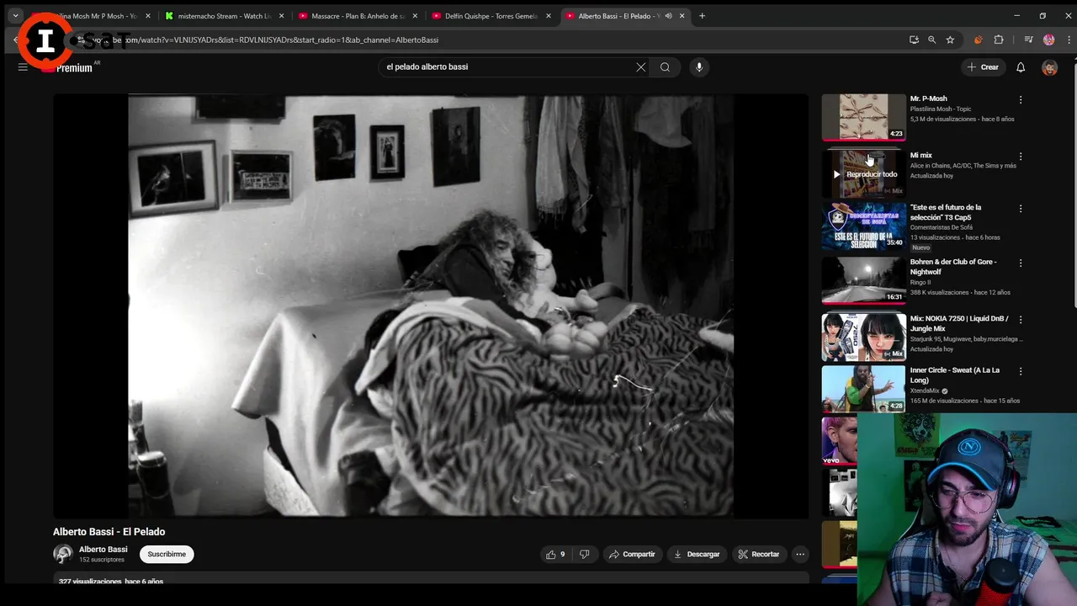This screenshot has width=1077, height=606.
Task: Close the mistemacho Stream tab
Action: (x=281, y=15)
